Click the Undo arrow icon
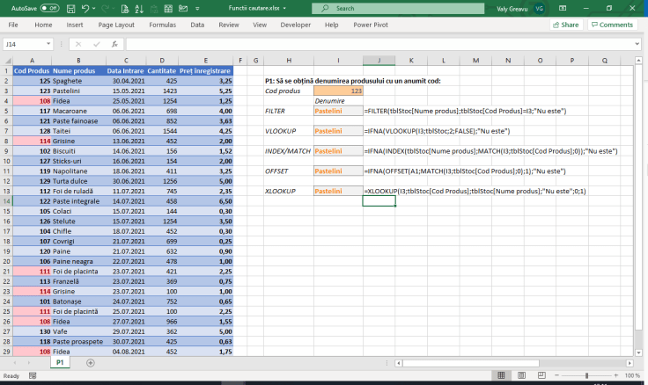This screenshot has height=385, width=648. (85, 8)
